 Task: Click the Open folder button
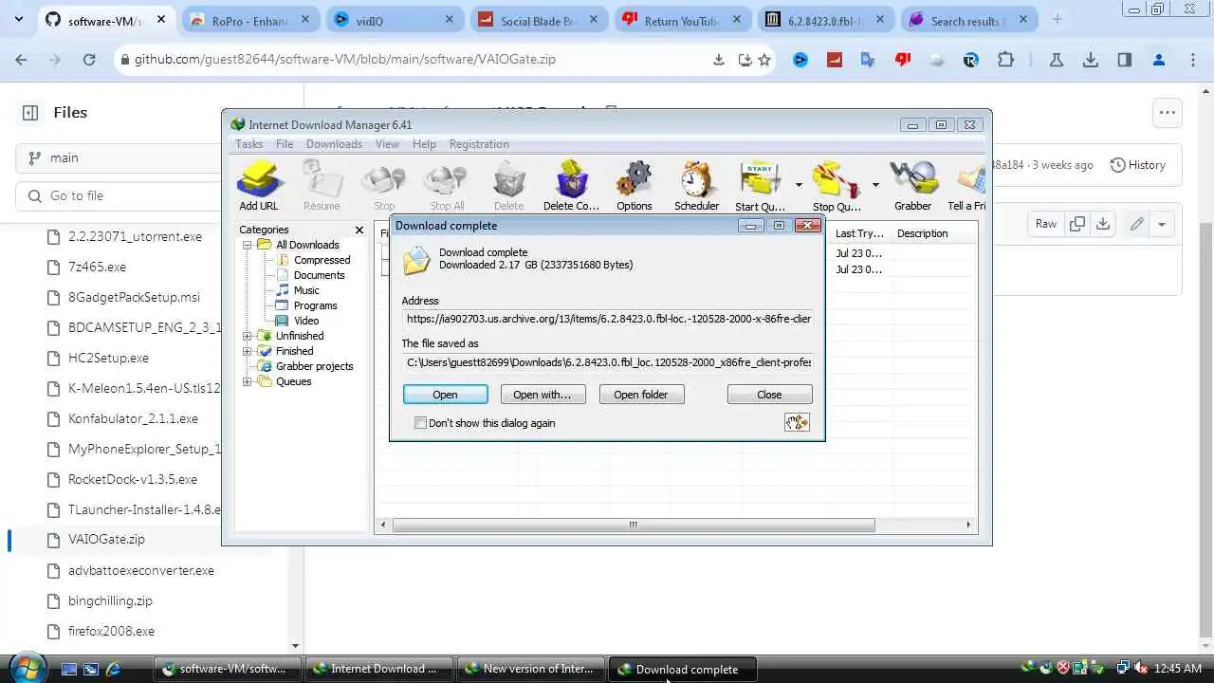(641, 395)
